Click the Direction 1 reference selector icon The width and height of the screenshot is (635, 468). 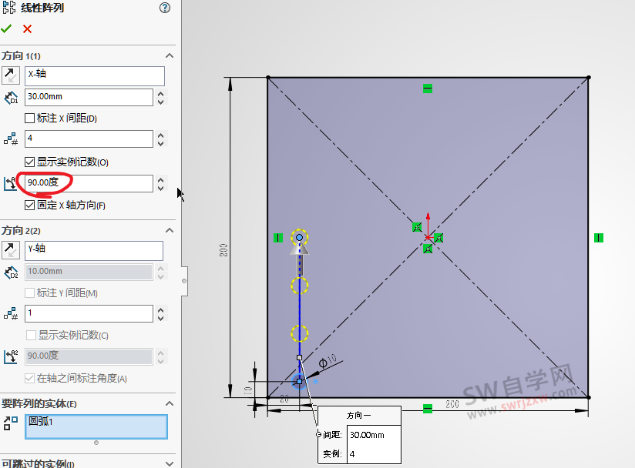click(x=11, y=75)
